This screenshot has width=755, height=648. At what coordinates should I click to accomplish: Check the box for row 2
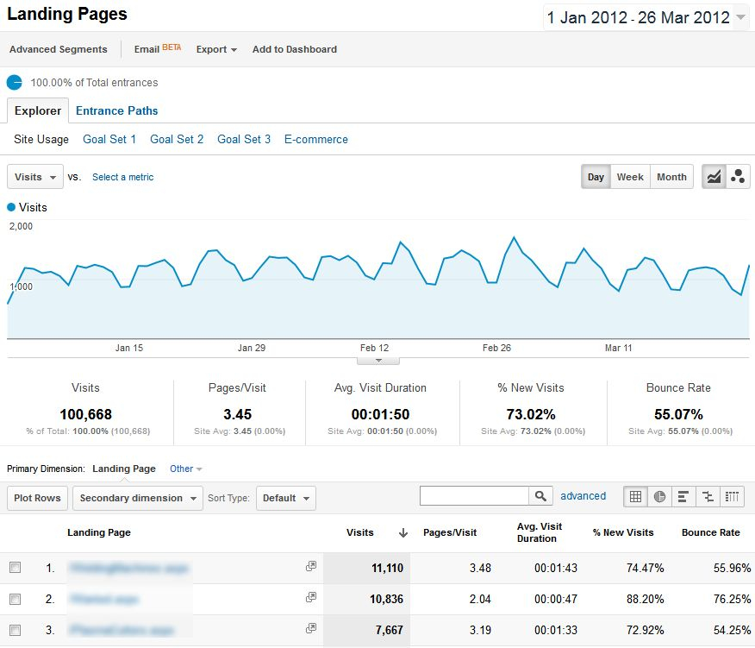click(x=15, y=599)
